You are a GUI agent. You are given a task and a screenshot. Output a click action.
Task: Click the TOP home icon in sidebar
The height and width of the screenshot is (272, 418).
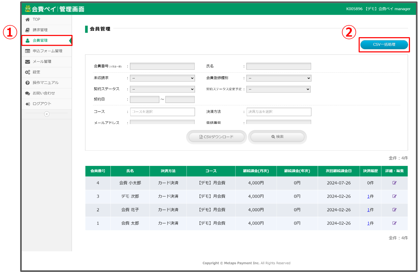[27, 20]
